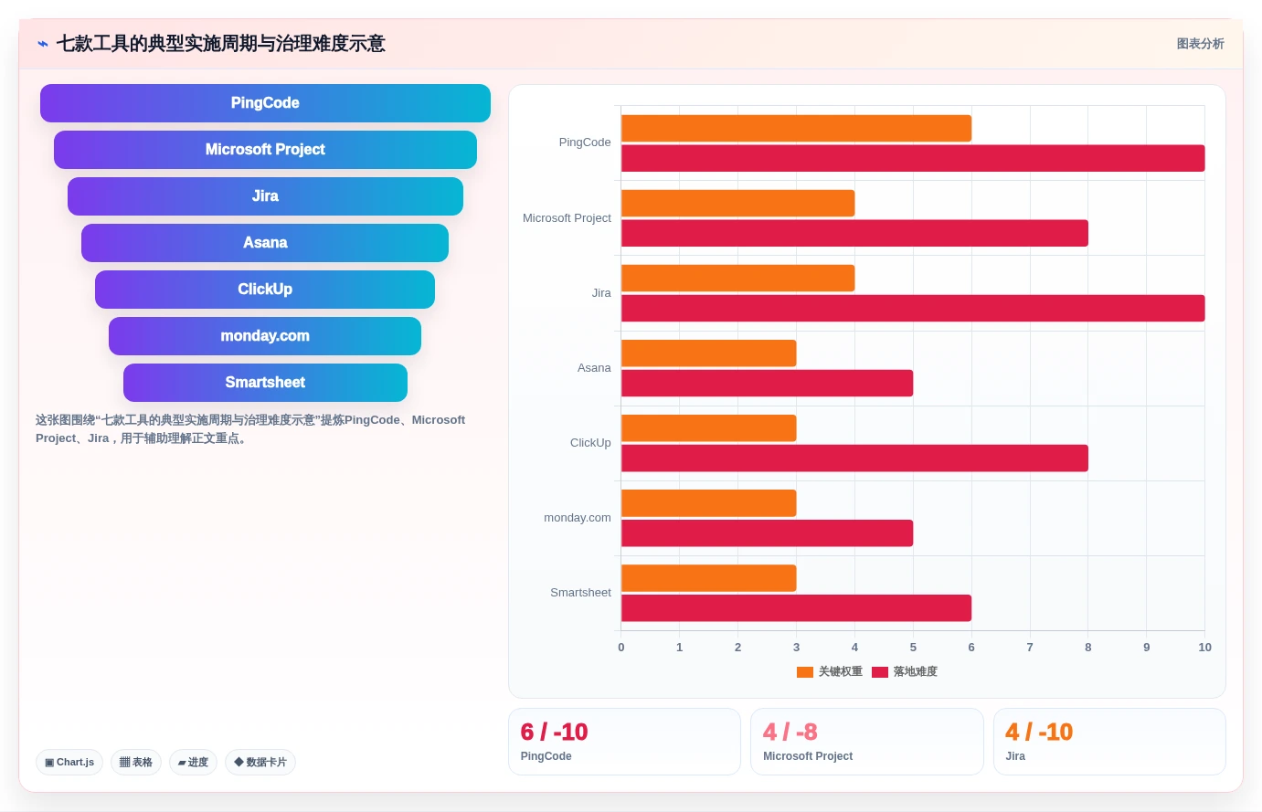
Task: Open the Jira 4 / -10 data card
Action: (x=1109, y=742)
